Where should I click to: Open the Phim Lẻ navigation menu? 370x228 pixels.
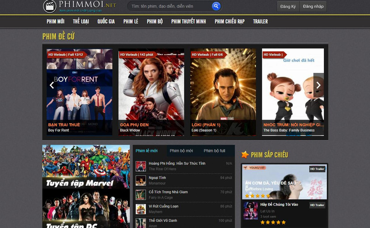pyautogui.click(x=131, y=21)
